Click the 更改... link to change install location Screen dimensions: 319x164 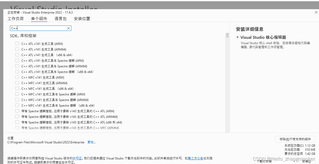pos(91,142)
